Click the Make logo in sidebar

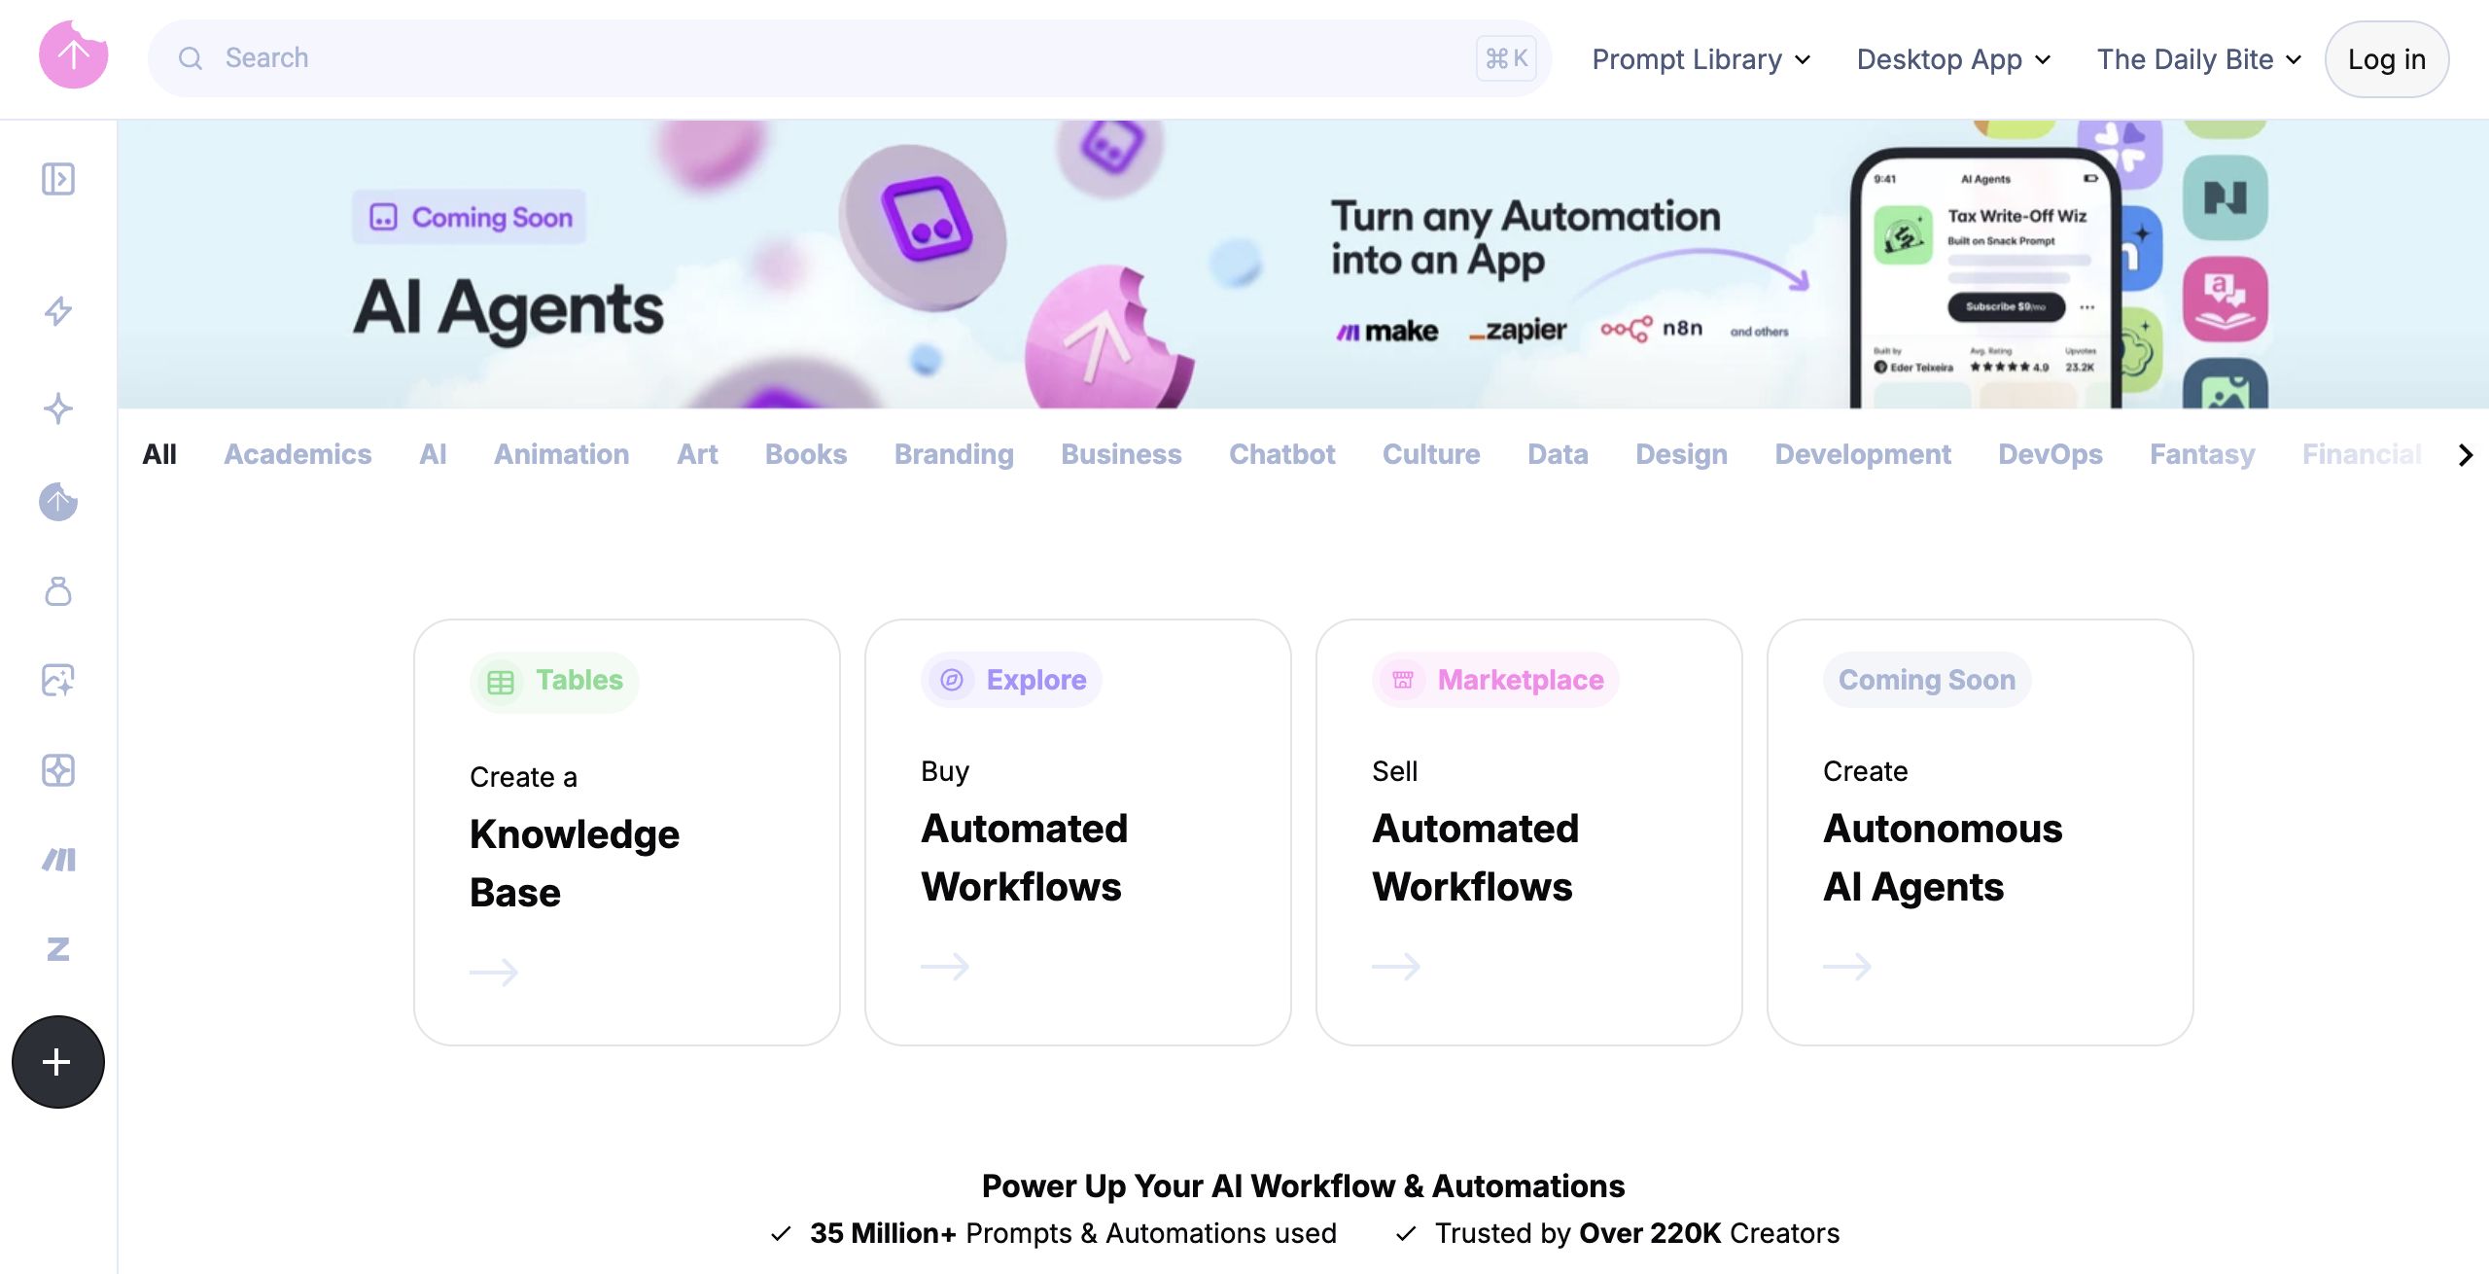58,860
